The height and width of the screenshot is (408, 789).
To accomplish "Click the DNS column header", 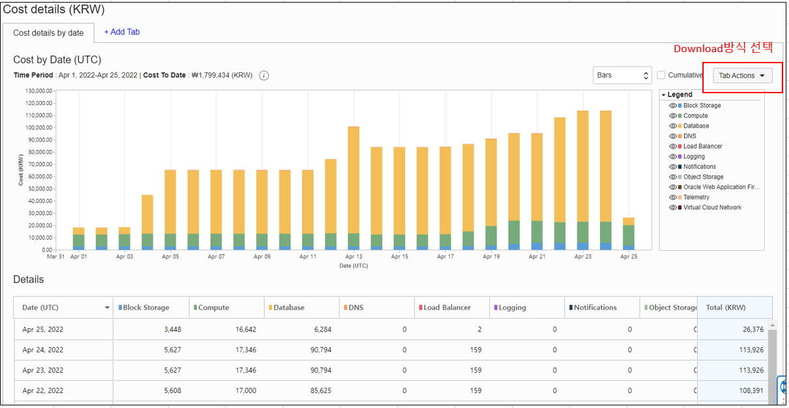I will click(x=377, y=308).
